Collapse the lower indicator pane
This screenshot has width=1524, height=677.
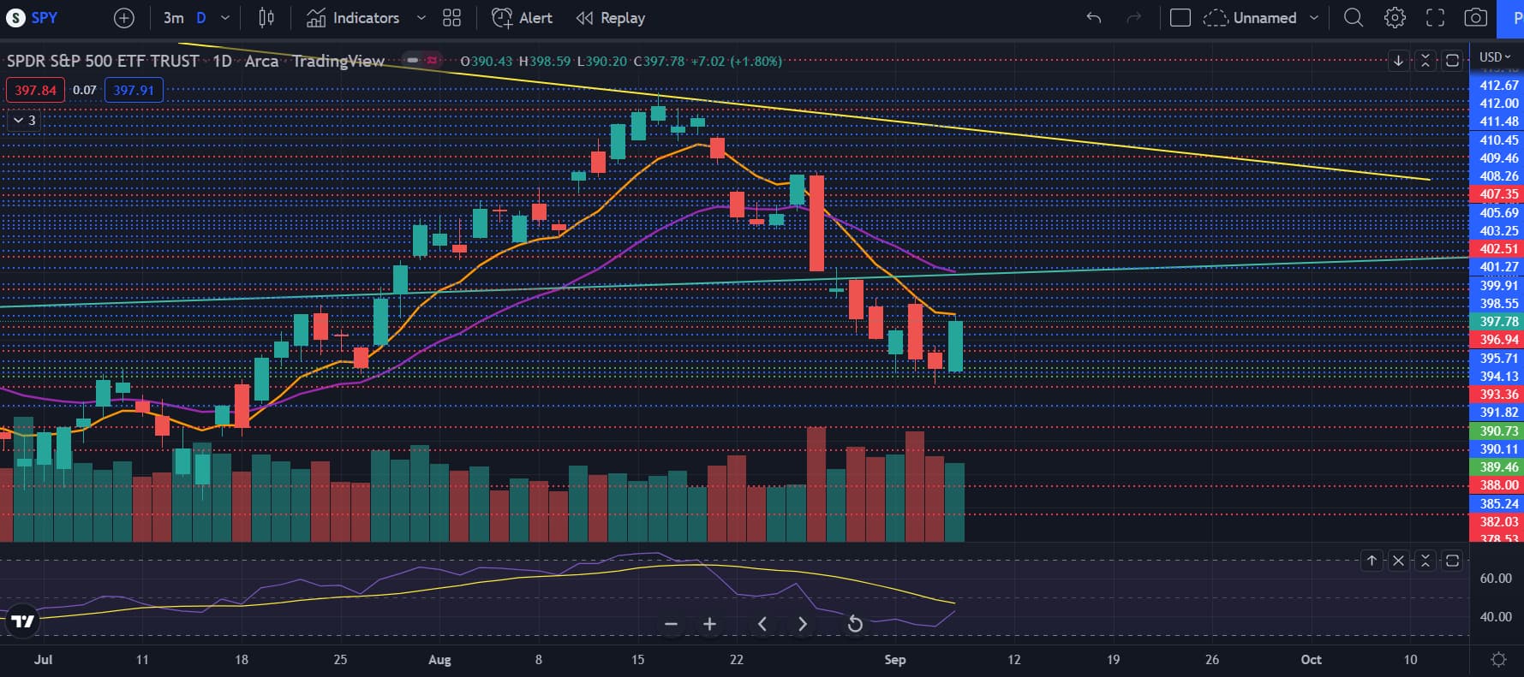tap(1425, 561)
